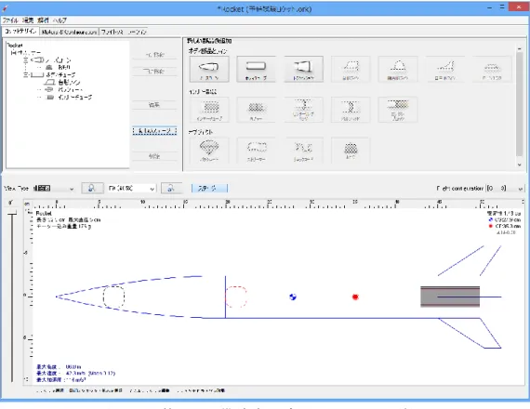The width and height of the screenshot is (530, 409).
Task: Collapse the nose cone tree node
Action: 26,60
